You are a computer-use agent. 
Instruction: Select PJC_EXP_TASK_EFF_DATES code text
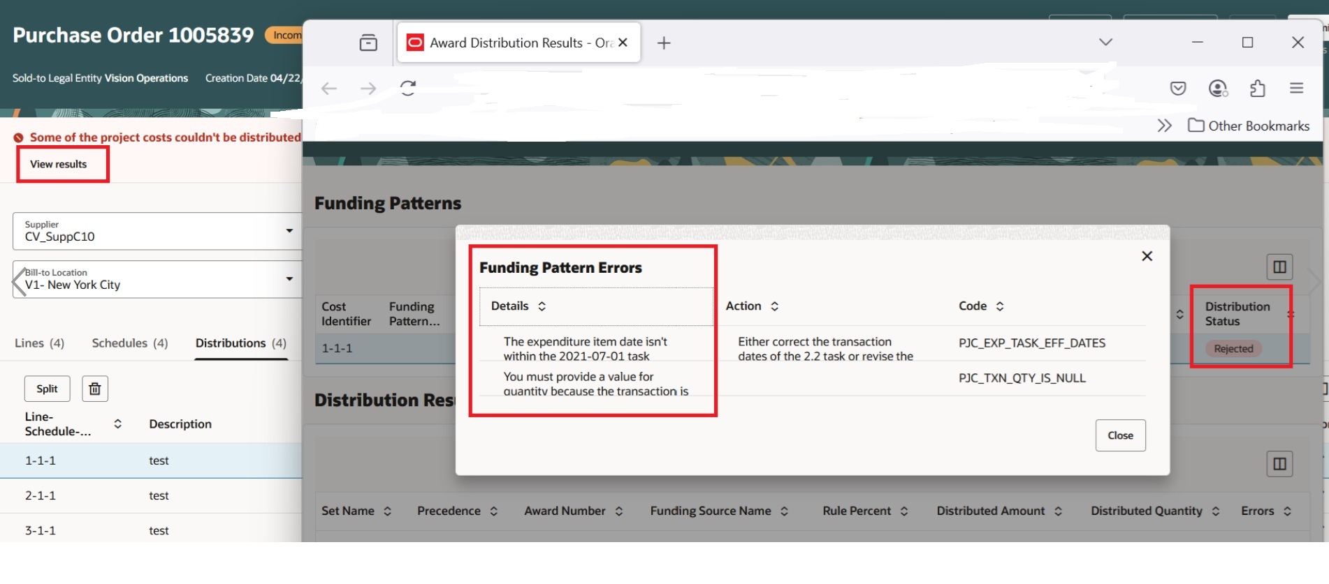(x=1032, y=343)
